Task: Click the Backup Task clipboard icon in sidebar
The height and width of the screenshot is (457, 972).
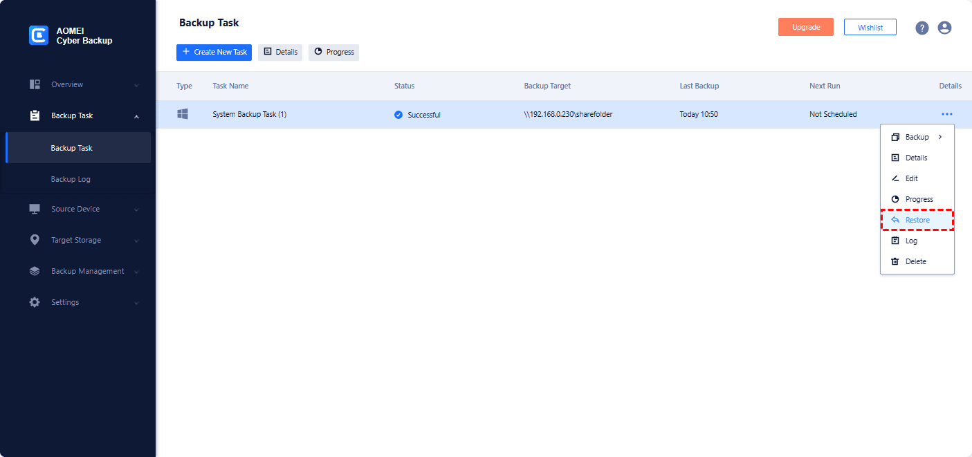Action: 35,115
